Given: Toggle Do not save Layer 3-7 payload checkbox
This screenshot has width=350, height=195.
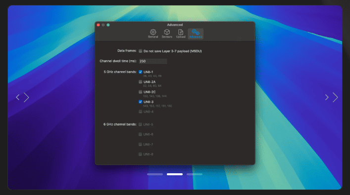Looking at the screenshot, I should tap(141, 51).
